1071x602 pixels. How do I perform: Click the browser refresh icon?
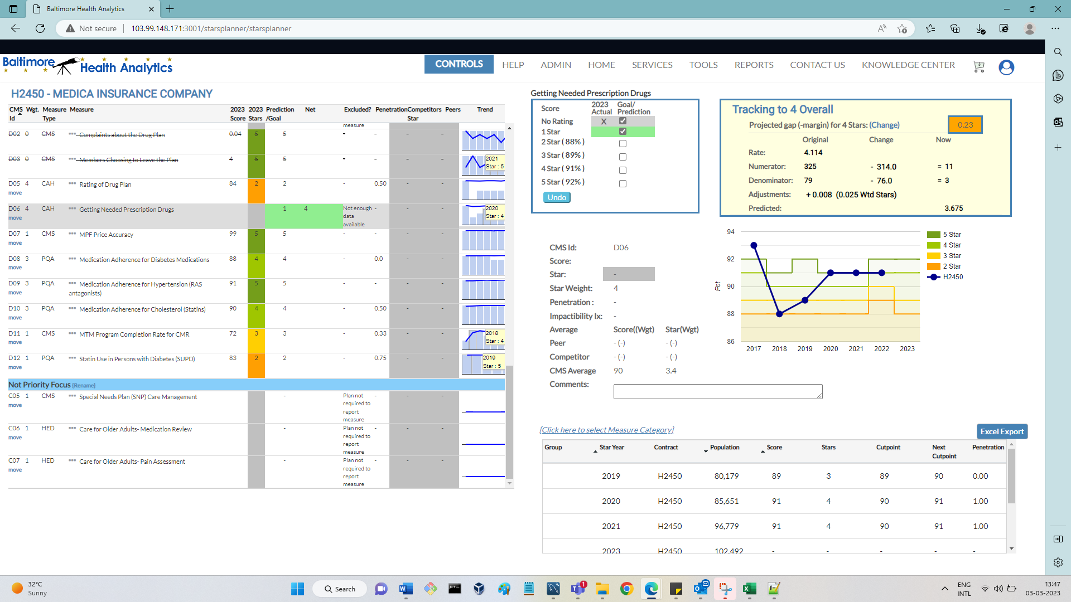(x=40, y=28)
